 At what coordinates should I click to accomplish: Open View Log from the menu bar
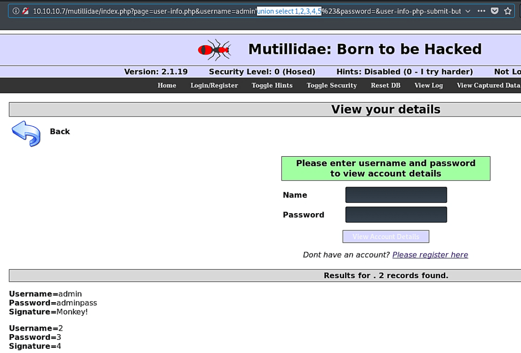pos(428,85)
